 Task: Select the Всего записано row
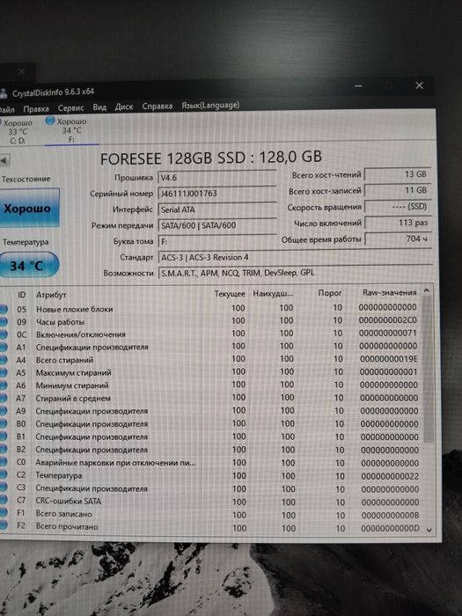211,514
